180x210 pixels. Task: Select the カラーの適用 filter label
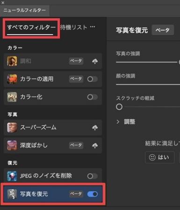click(37, 79)
